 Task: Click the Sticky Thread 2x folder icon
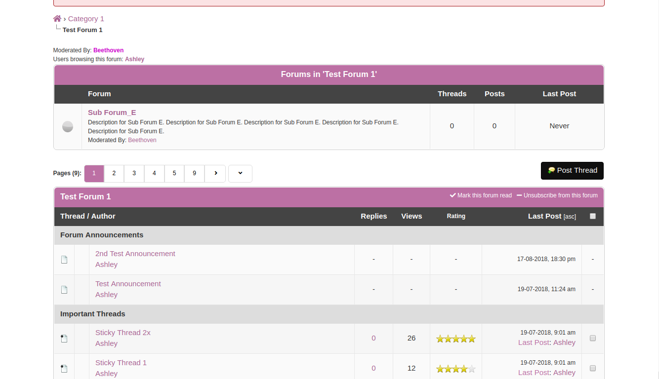(x=64, y=339)
